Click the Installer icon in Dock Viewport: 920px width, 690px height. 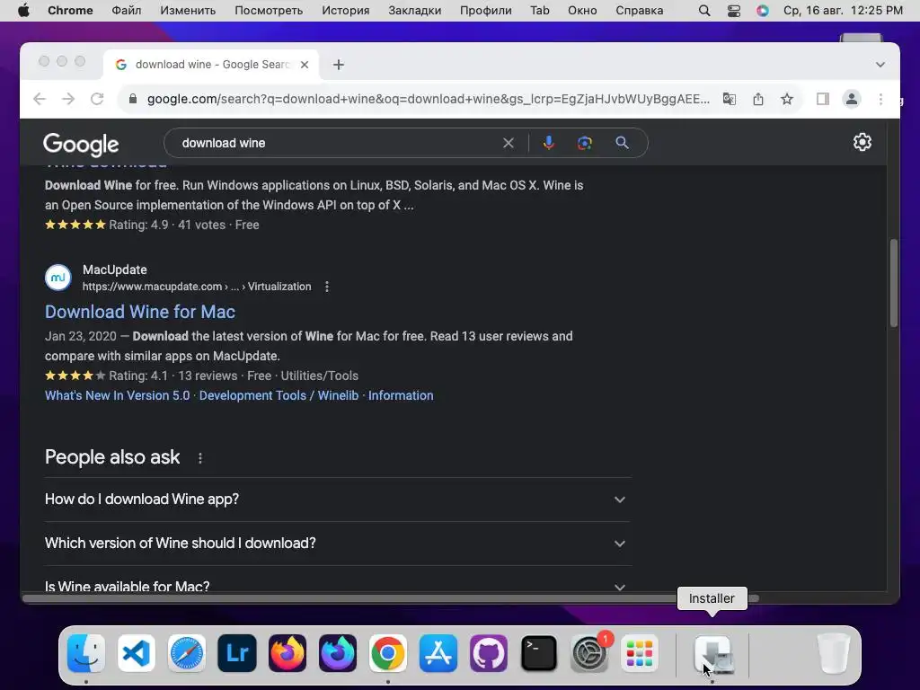click(x=712, y=653)
